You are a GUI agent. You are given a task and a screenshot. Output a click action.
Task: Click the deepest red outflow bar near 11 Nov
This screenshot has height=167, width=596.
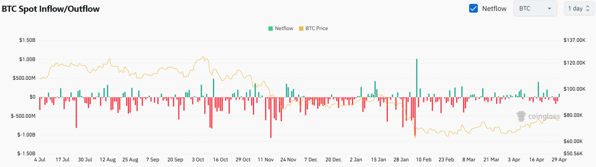[x=271, y=117]
